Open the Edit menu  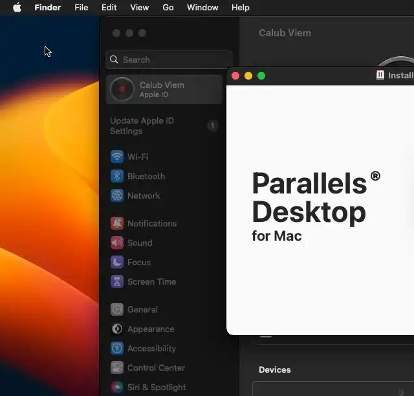109,7
